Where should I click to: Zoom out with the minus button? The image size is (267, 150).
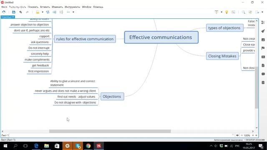pos(242,135)
